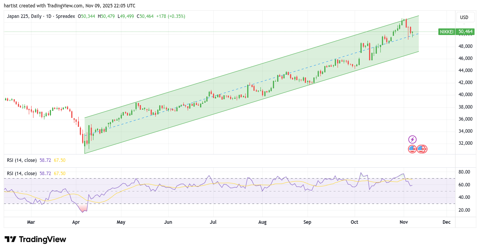Click the 80.00 RSI scale label
The height and width of the screenshot is (251, 480).
pos(464,172)
